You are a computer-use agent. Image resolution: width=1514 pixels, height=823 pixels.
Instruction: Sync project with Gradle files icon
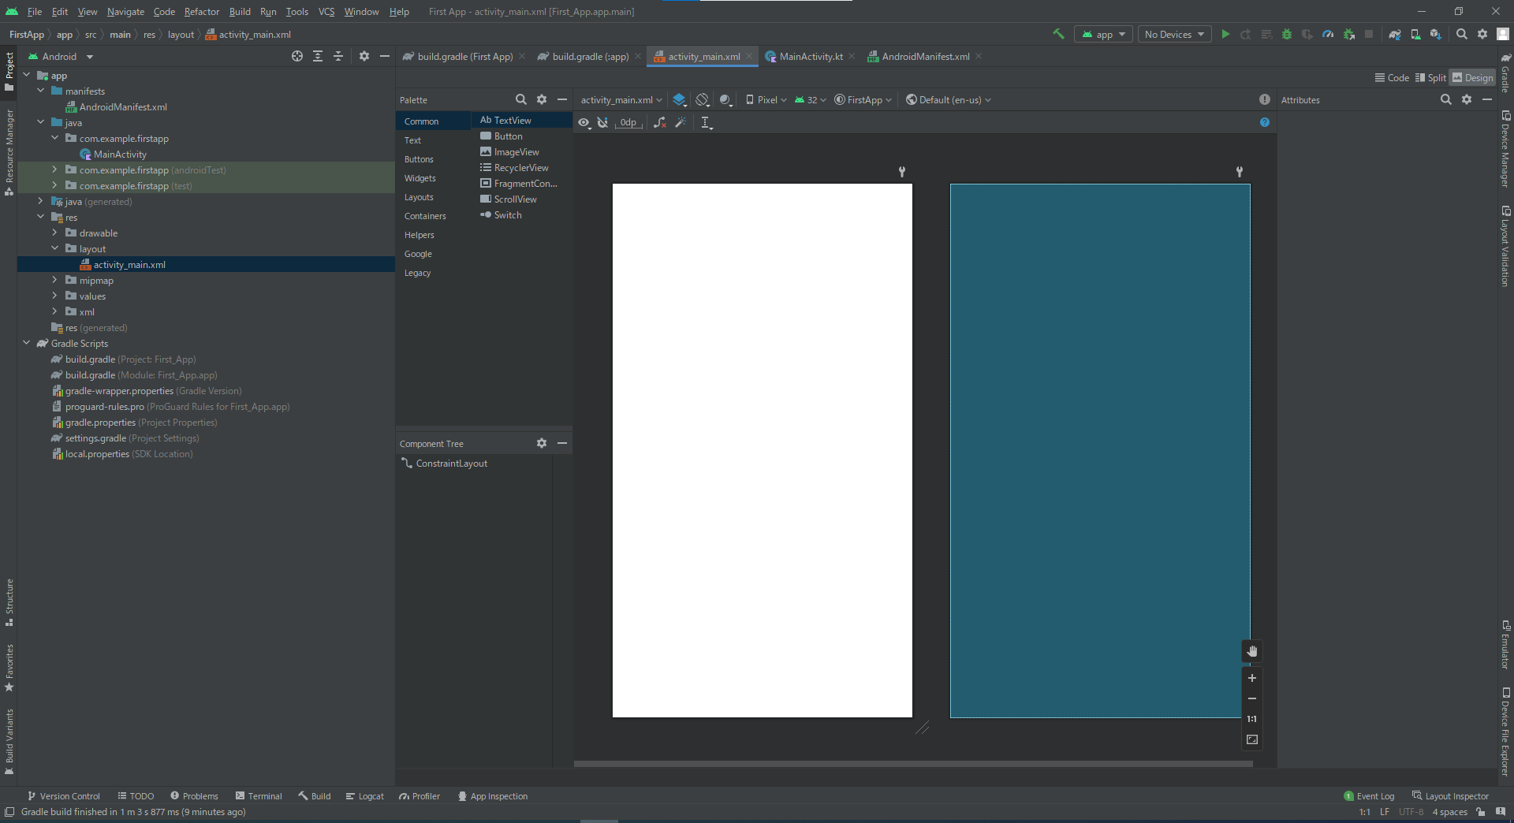point(1395,34)
